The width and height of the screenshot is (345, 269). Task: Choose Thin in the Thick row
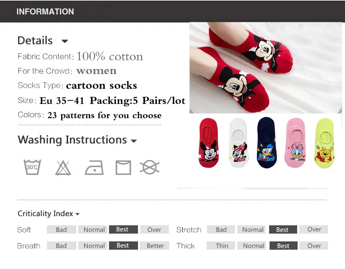[222, 246]
